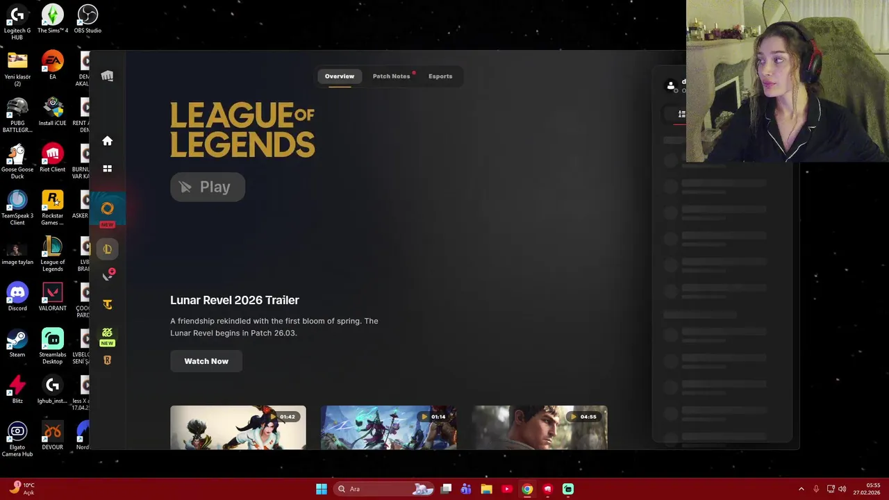The width and height of the screenshot is (889, 500).
Task: Show hidden system tray icons
Action: [x=801, y=489]
